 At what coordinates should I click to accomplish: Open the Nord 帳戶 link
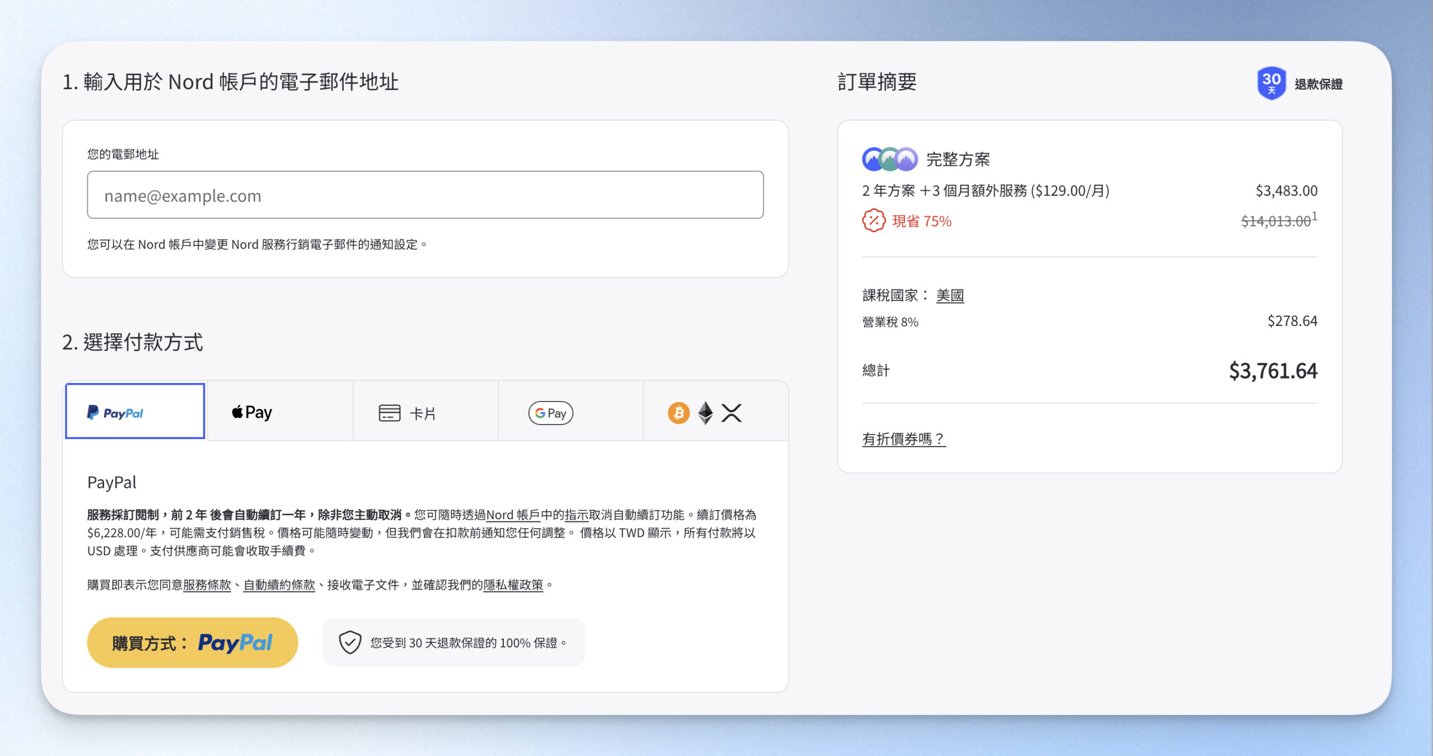(513, 515)
